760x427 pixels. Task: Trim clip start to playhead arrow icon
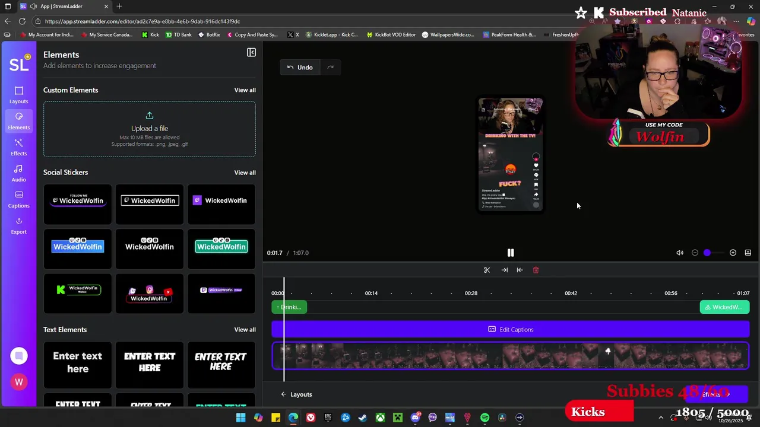(x=520, y=270)
